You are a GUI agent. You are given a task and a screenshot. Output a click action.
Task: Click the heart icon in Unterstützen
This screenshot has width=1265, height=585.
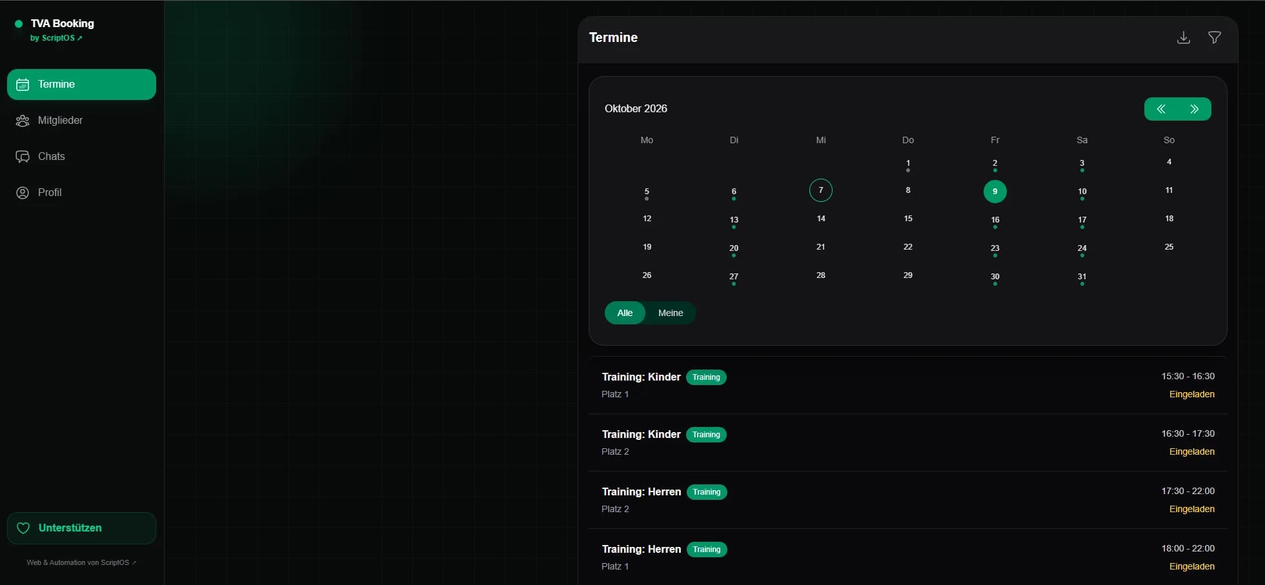pos(23,528)
